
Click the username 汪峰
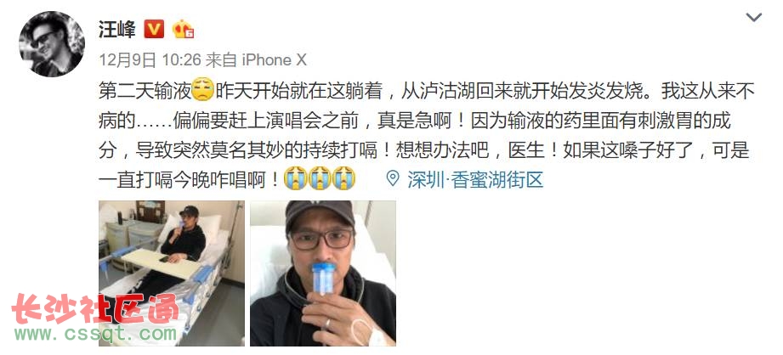coord(117,30)
